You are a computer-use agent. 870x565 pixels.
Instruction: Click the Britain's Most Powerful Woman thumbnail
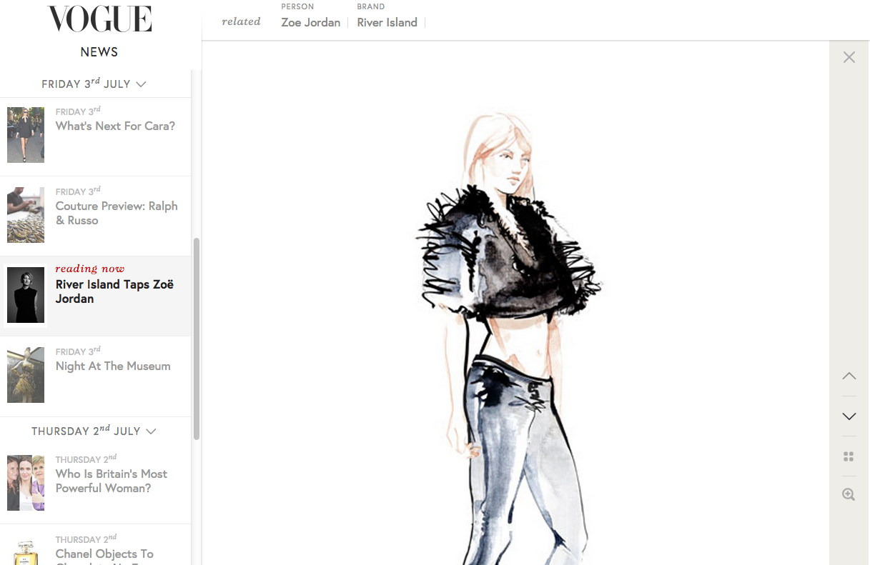(26, 483)
